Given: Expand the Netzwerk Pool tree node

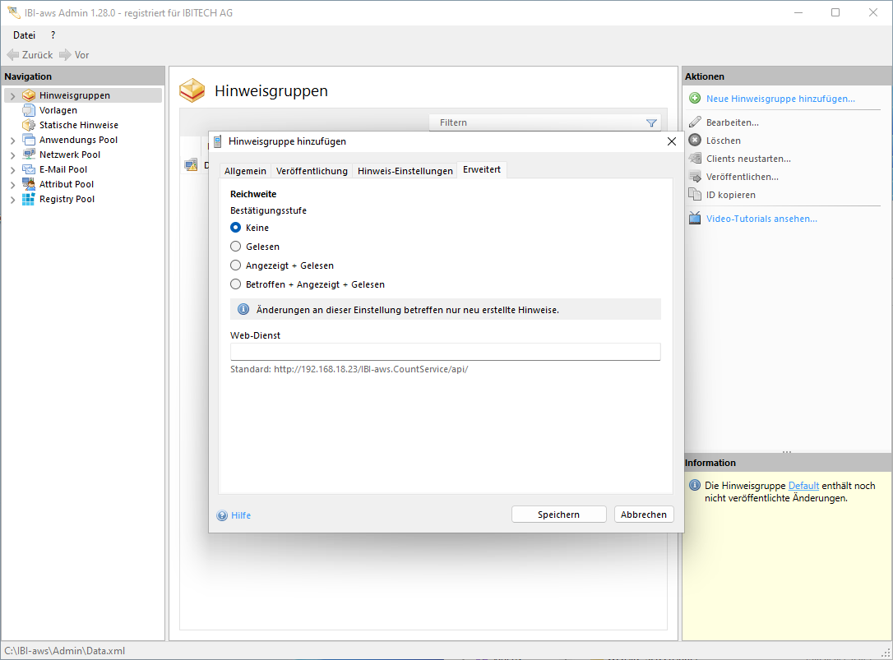Looking at the screenshot, I should pos(12,155).
